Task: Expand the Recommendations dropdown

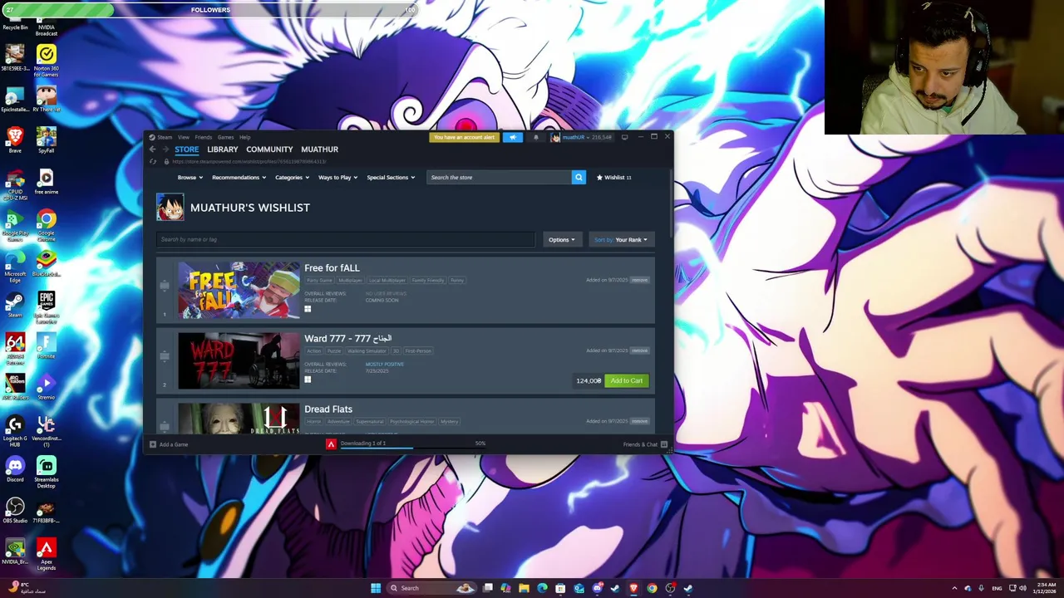Action: point(239,177)
